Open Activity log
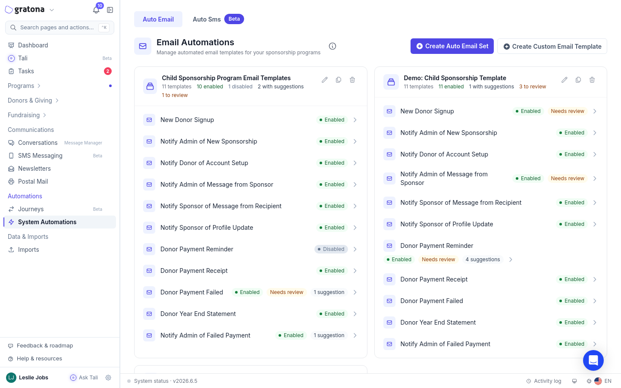 544,381
